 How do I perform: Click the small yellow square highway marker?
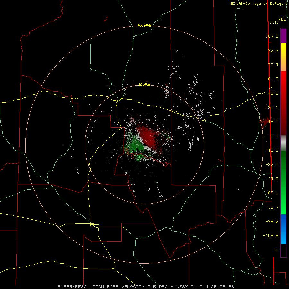92,225
